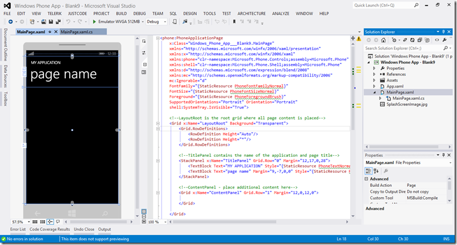Open the TELERIK menu
Image resolution: width=457 pixels, height=245 pixels.
click(x=55, y=14)
